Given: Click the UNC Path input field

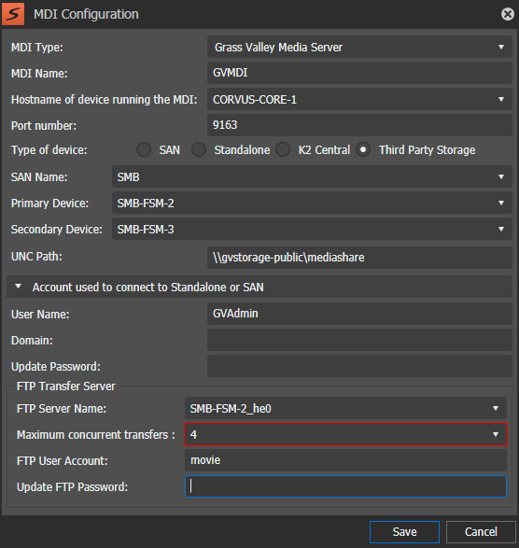Looking at the screenshot, I should (x=359, y=258).
